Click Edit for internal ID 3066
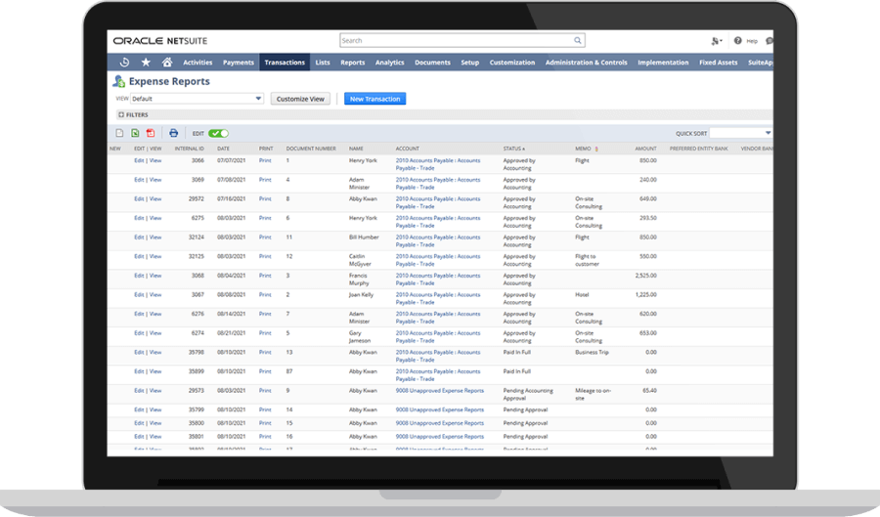This screenshot has height=517, width=880. 139,161
